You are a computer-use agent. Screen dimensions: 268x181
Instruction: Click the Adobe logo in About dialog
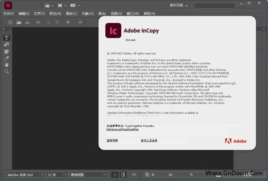(x=236, y=141)
